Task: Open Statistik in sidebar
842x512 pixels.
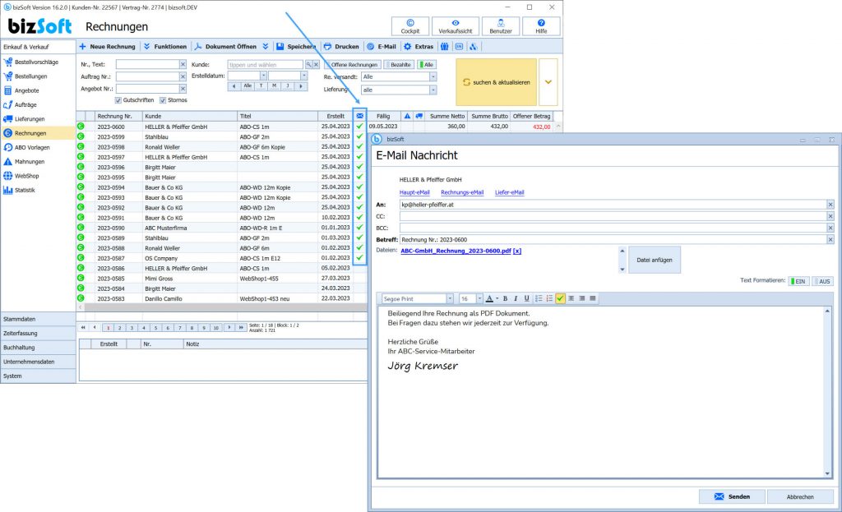Action: point(20,190)
